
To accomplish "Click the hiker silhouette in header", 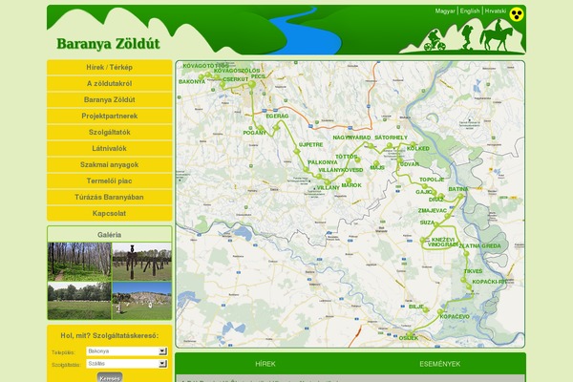I will point(467,37).
